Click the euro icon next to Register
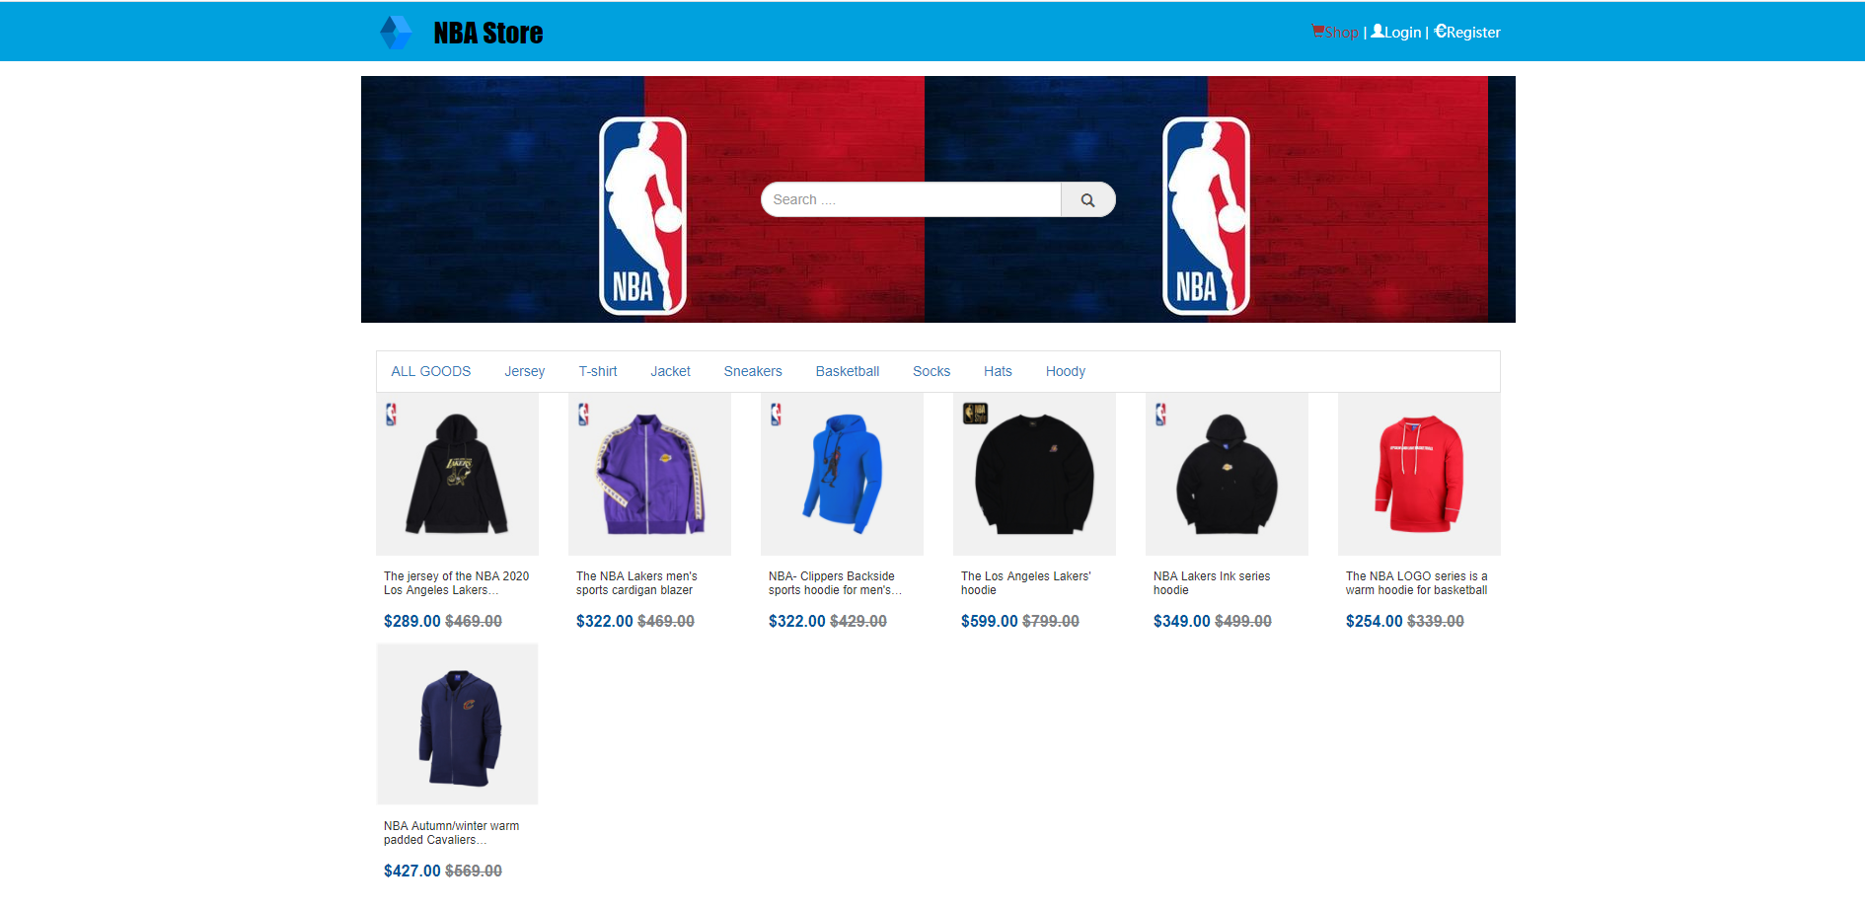This screenshot has height=911, width=1865. pos(1440,31)
